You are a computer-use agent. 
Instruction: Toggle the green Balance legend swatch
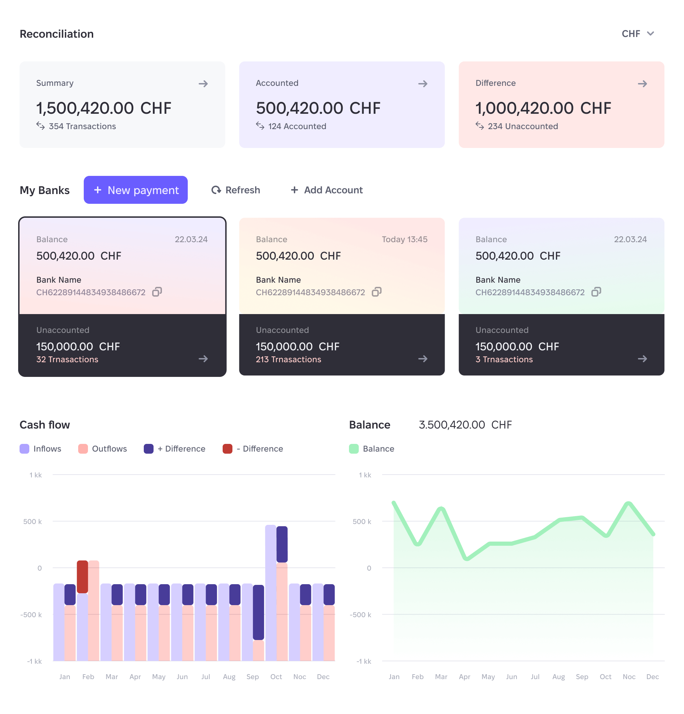click(x=354, y=449)
